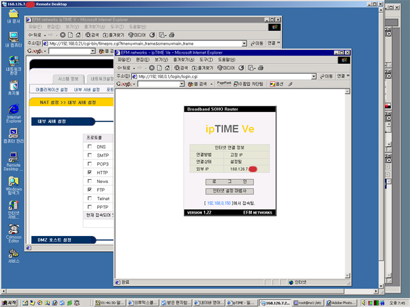The image size is (410, 307).
Task: Uncheck the HTTP protocol checkbox
Action: pos(90,172)
